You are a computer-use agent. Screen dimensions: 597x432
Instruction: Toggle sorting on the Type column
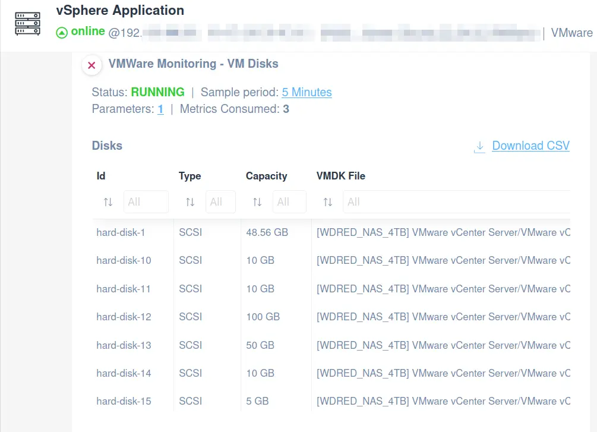pyautogui.click(x=189, y=201)
